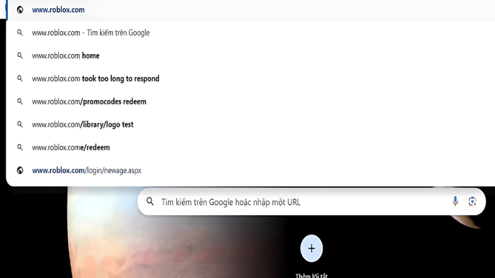Click search icon beside 'took too long to respond'
Screen dimensions: 495x278
tap(20, 79)
